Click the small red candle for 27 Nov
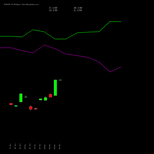This screenshot has height=154, width=154. [36, 109]
